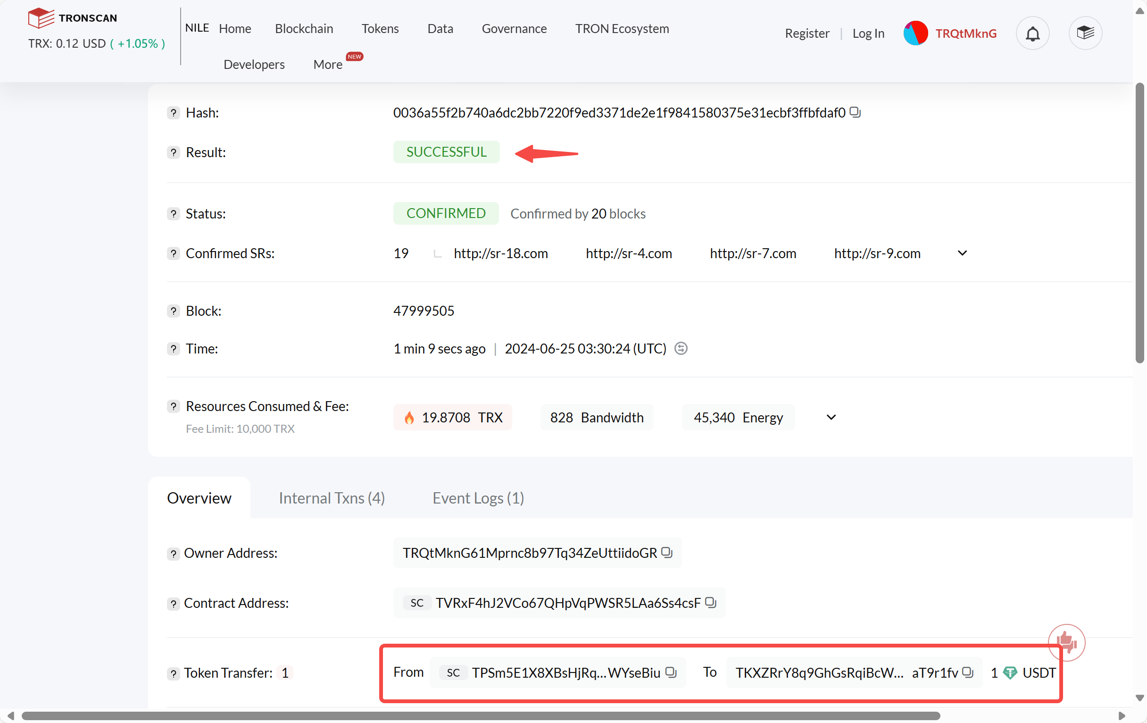The image size is (1147, 723).
Task: Open SR link http://sr-9.com
Action: click(877, 253)
